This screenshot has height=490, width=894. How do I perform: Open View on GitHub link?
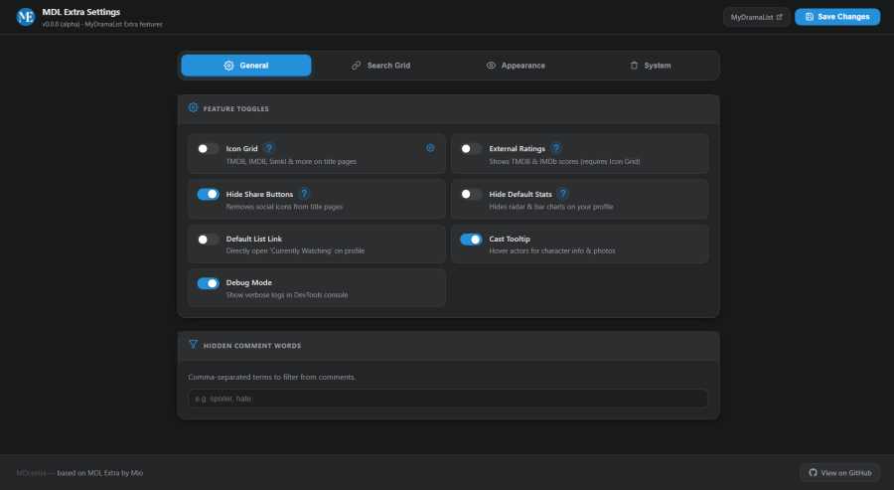point(839,473)
